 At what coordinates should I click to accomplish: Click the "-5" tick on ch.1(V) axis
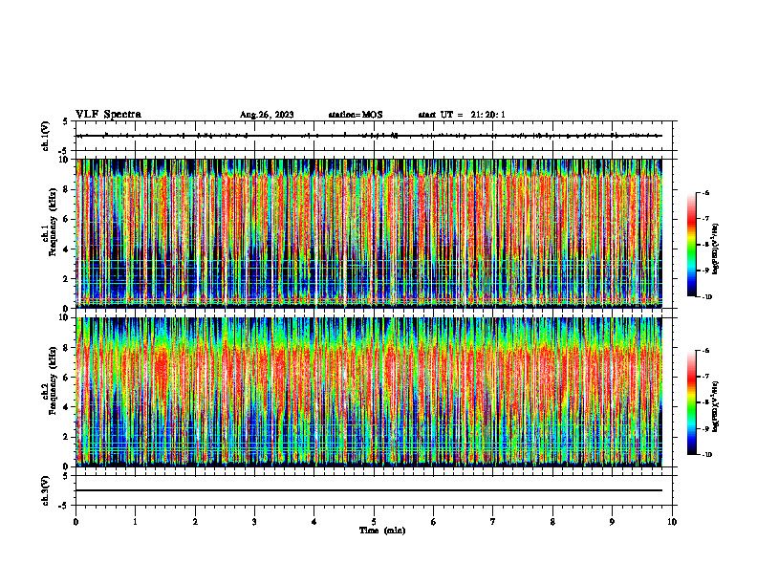pos(64,151)
